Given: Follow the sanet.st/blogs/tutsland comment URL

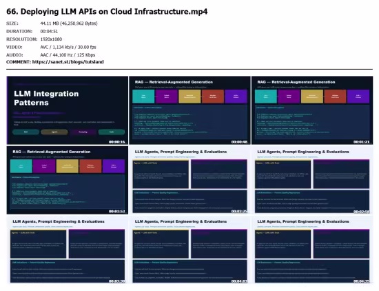Looking at the screenshot, I should pyautogui.click(x=68, y=62).
